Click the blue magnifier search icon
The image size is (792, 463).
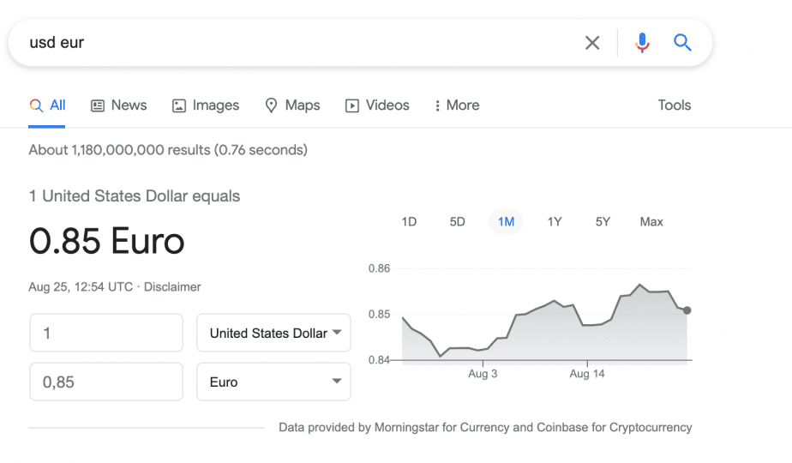tap(682, 43)
